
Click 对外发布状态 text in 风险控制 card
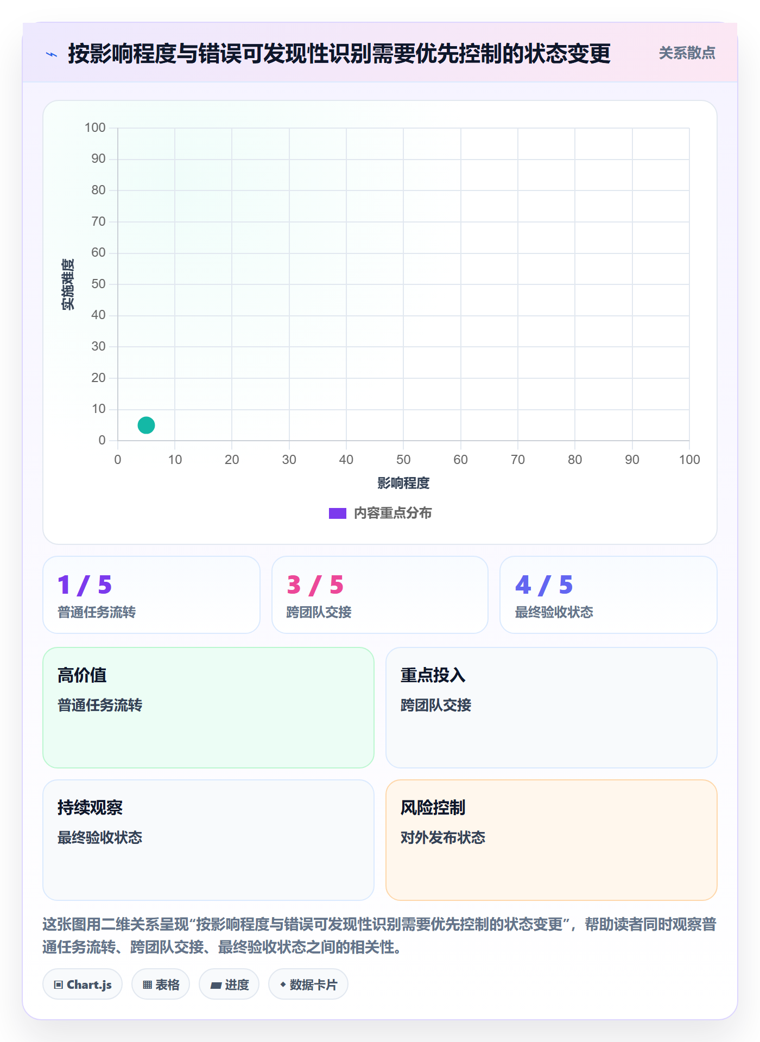point(443,837)
